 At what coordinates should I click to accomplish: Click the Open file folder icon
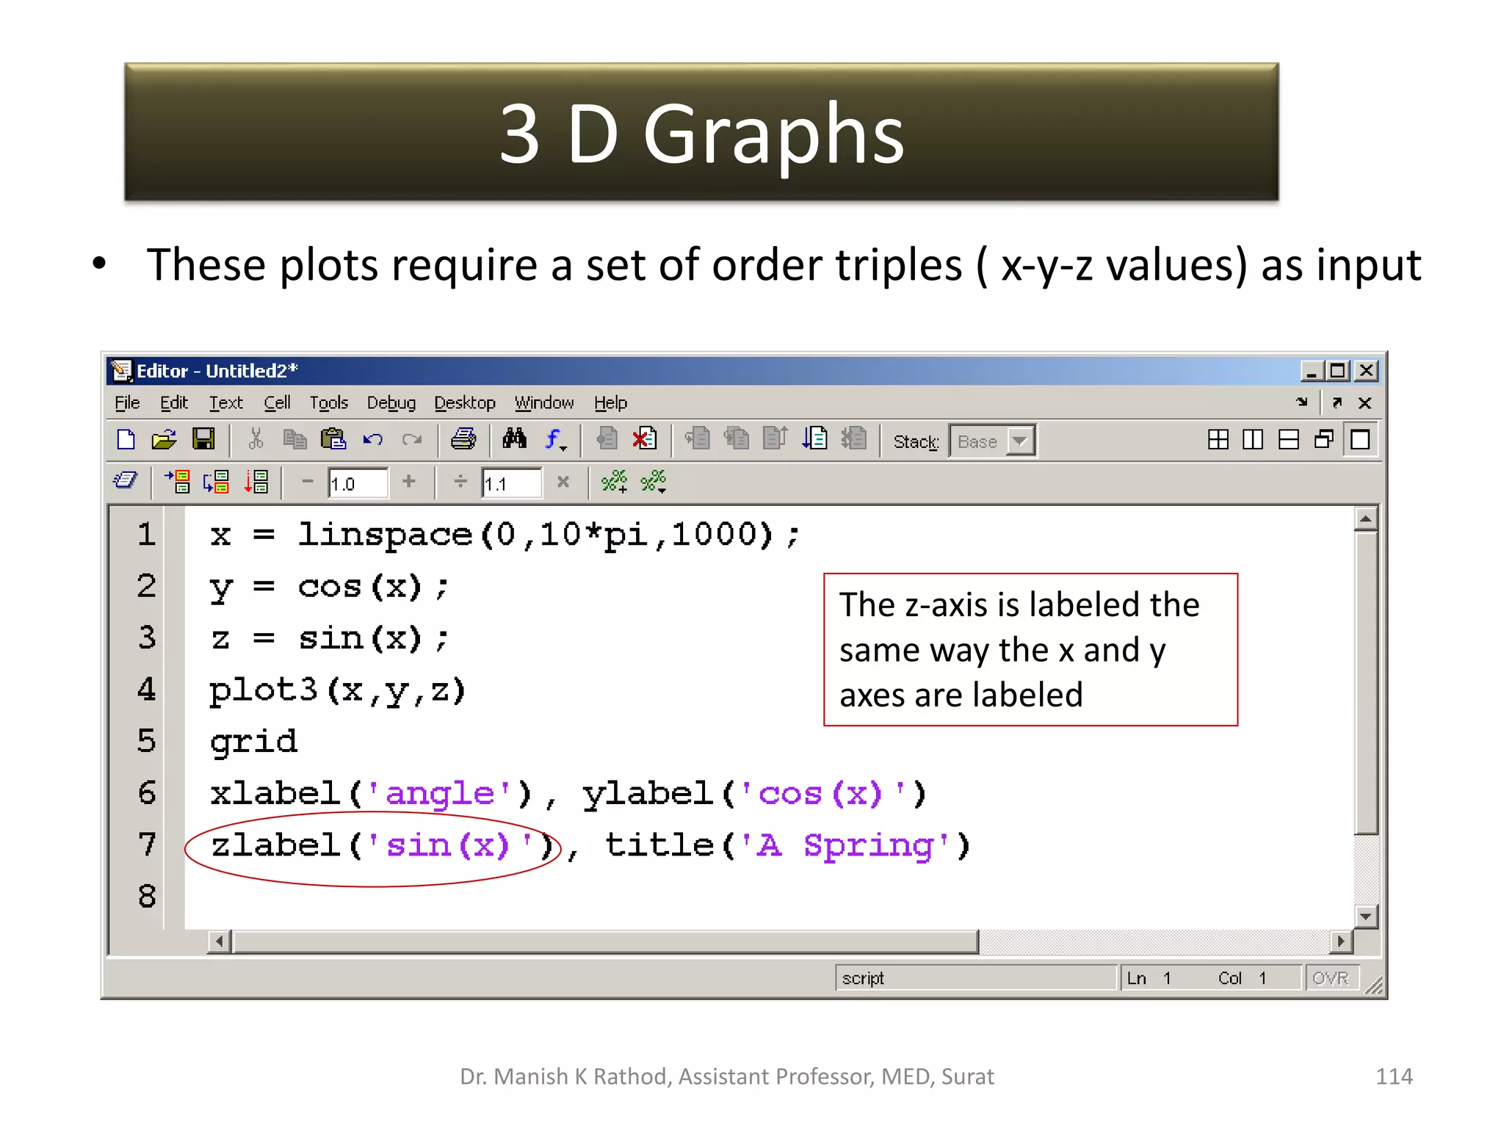pos(164,439)
